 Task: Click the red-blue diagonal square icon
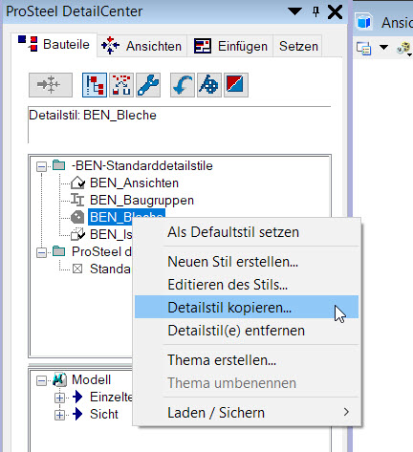tap(236, 85)
